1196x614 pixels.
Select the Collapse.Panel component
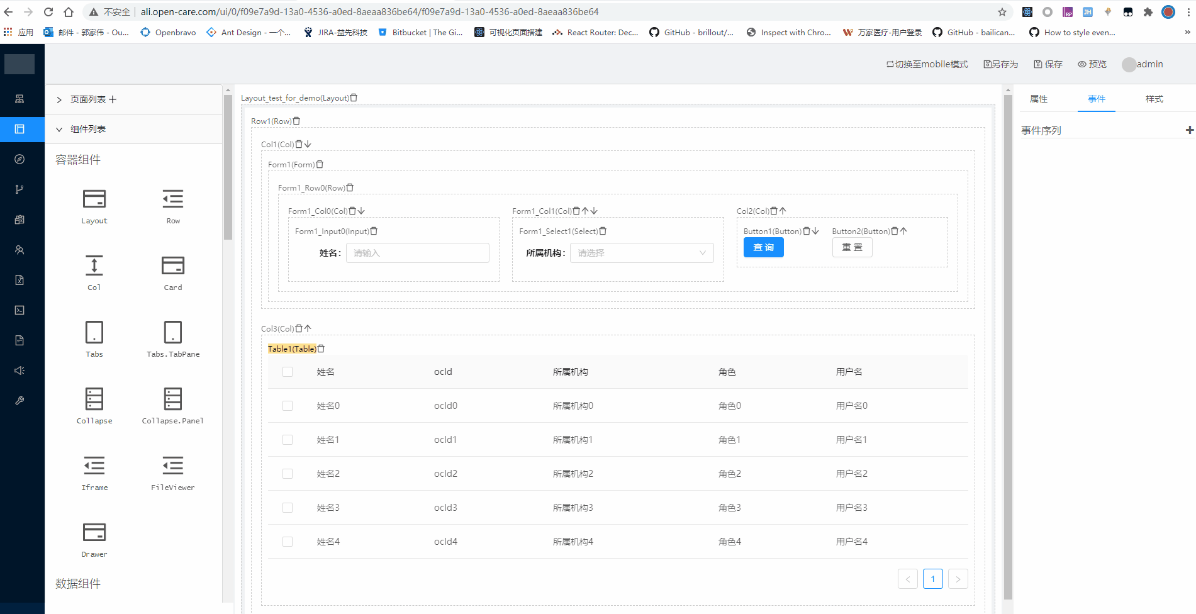[173, 406]
